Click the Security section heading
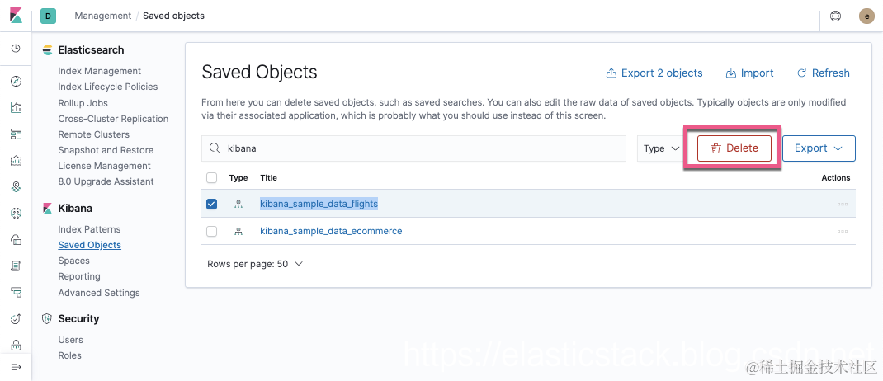This screenshot has height=381, width=883. [x=78, y=318]
